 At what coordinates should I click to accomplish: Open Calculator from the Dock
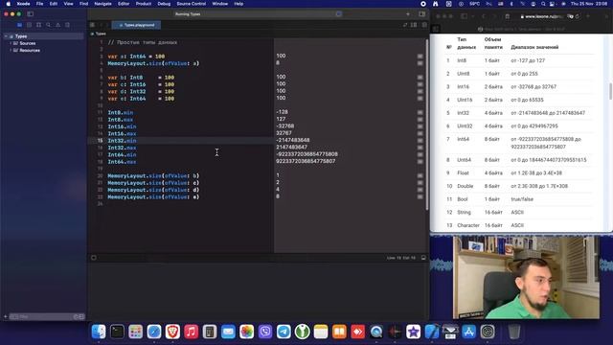[210, 332]
